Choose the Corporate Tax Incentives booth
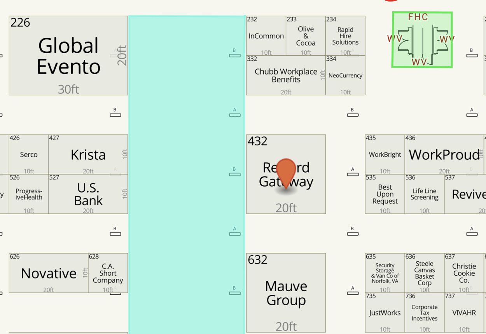Image resolution: width=486 pixels, height=334 pixels. click(x=424, y=313)
